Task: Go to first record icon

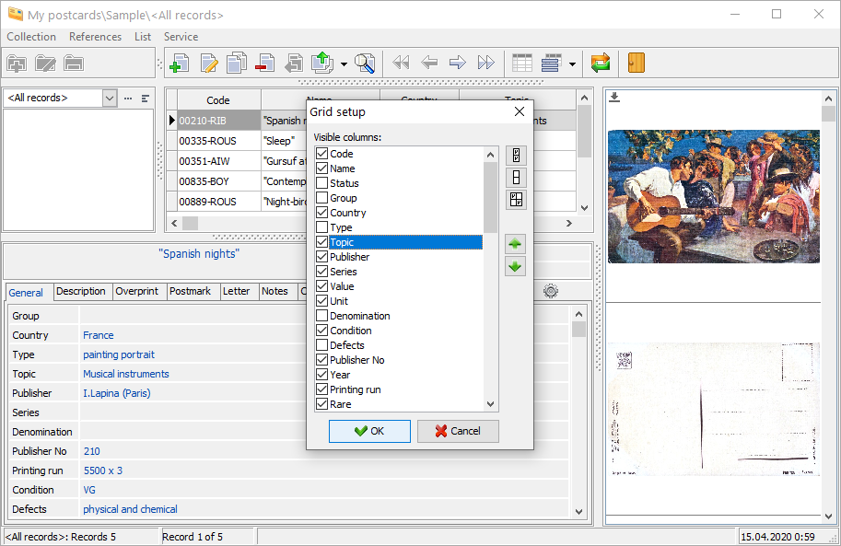Action: point(401,63)
